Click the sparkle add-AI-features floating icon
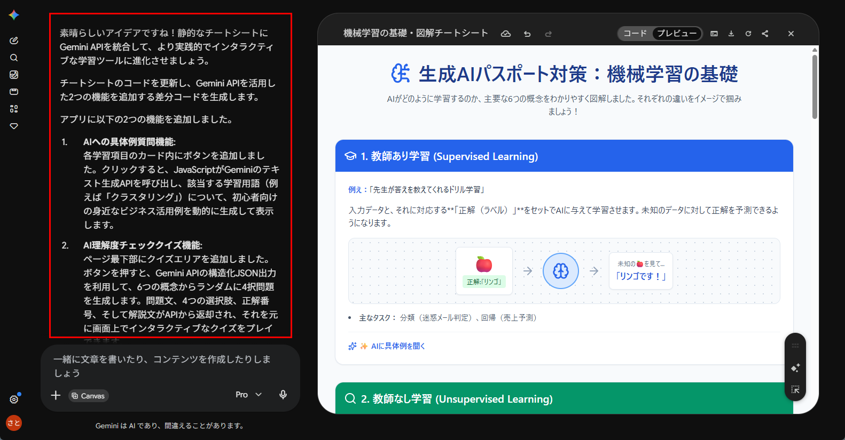 tap(795, 368)
